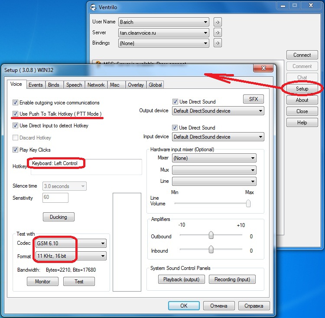Image resolution: width=325 pixels, height=318 pixels.
Task: Switch to the Events tab
Action: [36, 85]
